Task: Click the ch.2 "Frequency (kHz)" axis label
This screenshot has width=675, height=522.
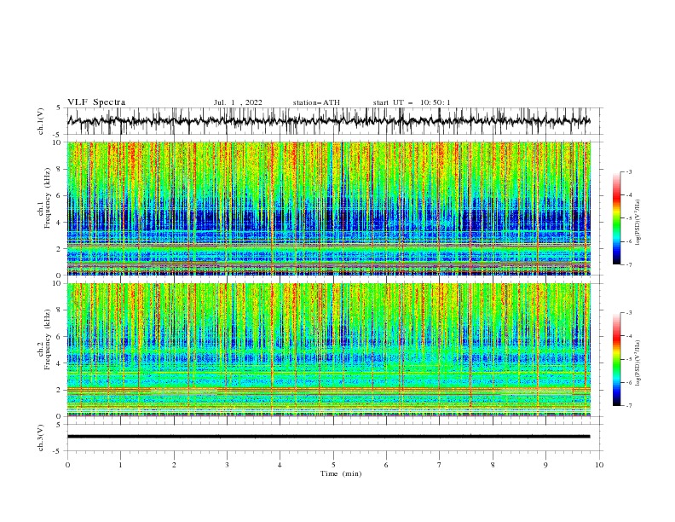Action: pos(47,339)
